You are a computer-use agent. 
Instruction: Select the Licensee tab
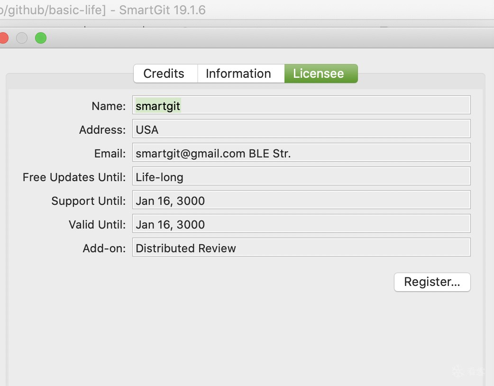click(x=319, y=74)
